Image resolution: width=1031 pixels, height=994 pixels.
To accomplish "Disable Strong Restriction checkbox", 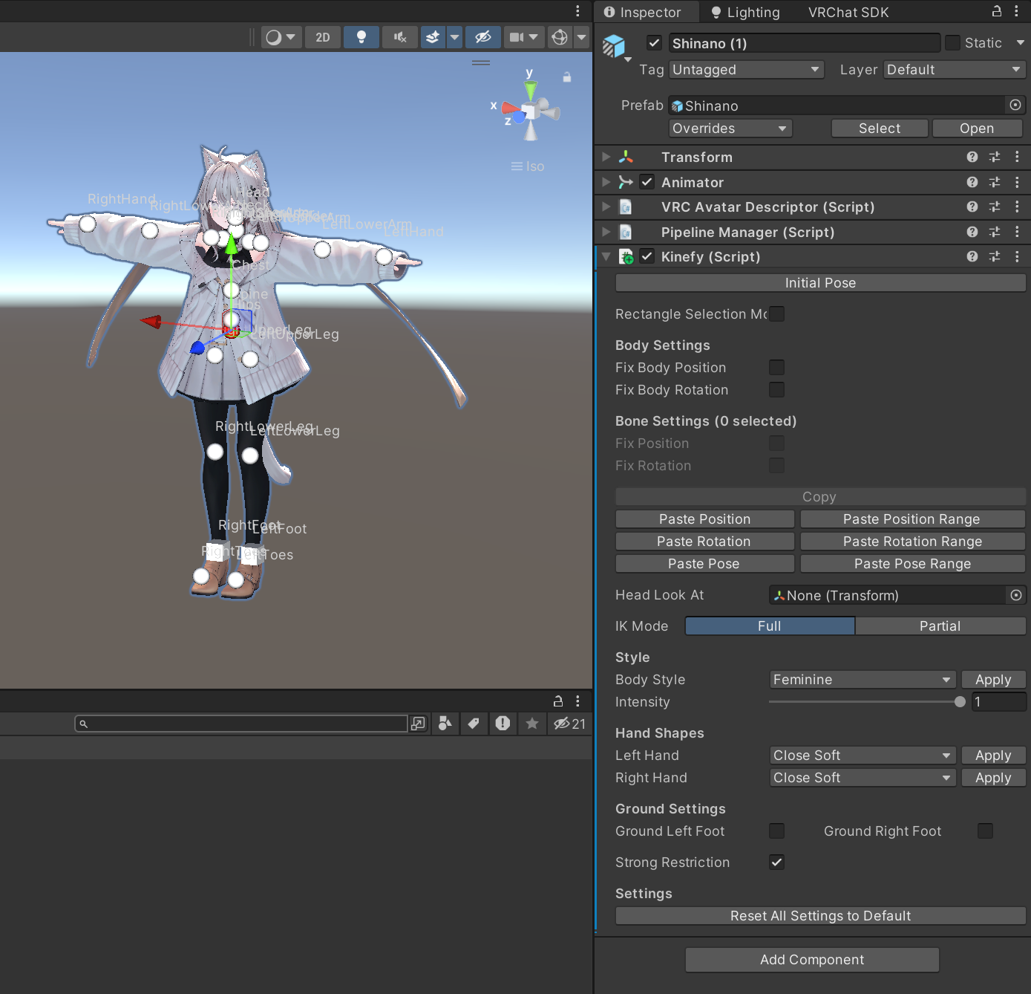I will tap(777, 862).
